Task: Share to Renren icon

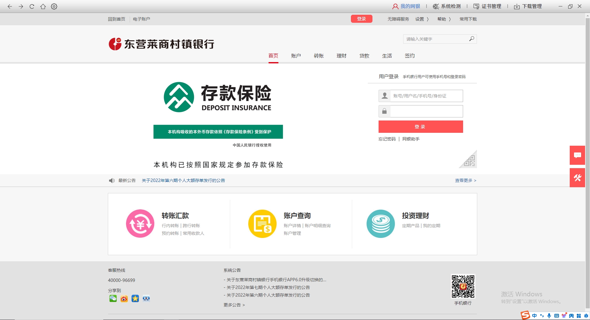Action: [x=146, y=298]
